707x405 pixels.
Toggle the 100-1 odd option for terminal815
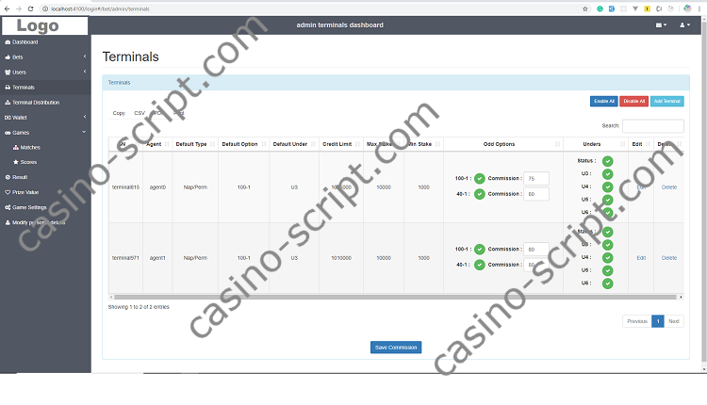[x=479, y=179]
